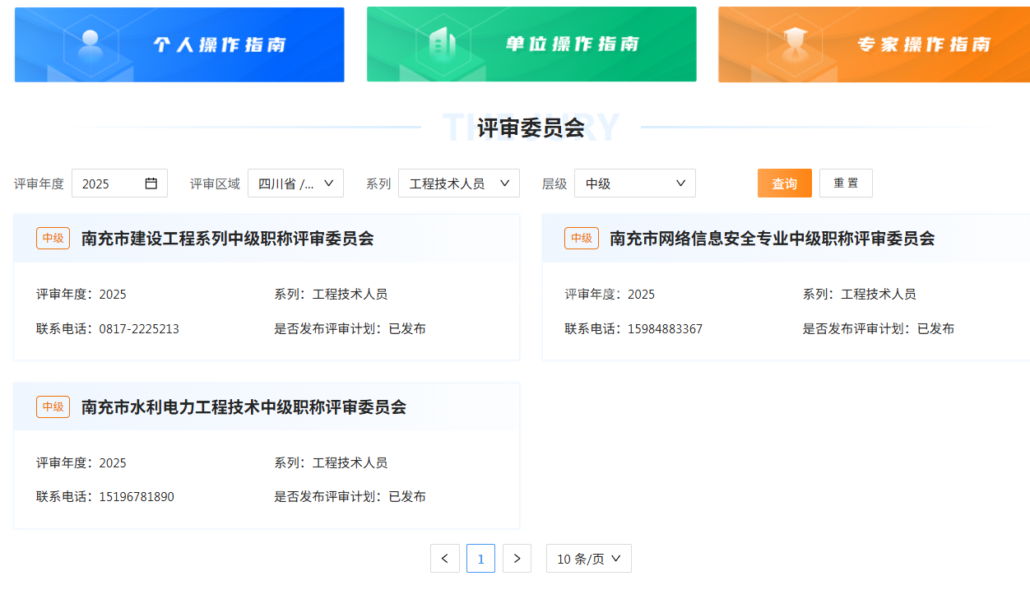Viewport: 1030px width, 590px height.
Task: Open 南充市网络信息安全专业中级职称评审委员会 card
Action: click(772, 239)
